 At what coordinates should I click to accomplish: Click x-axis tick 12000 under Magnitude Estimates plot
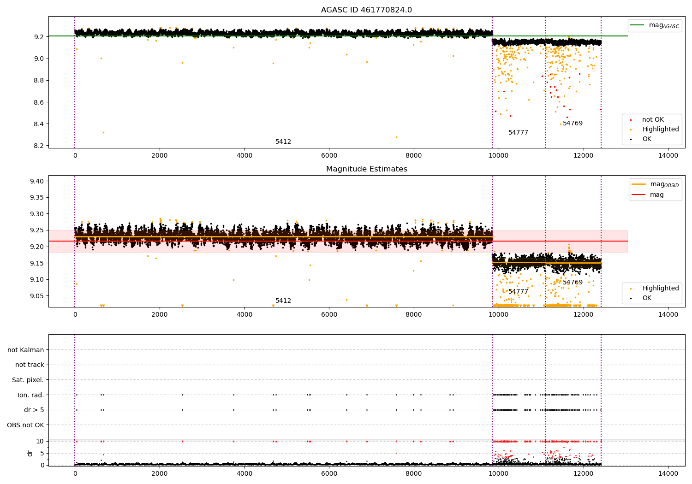tap(583, 315)
